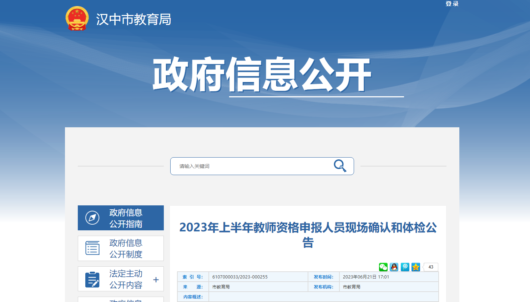Click the 登录 login link

click(x=452, y=4)
